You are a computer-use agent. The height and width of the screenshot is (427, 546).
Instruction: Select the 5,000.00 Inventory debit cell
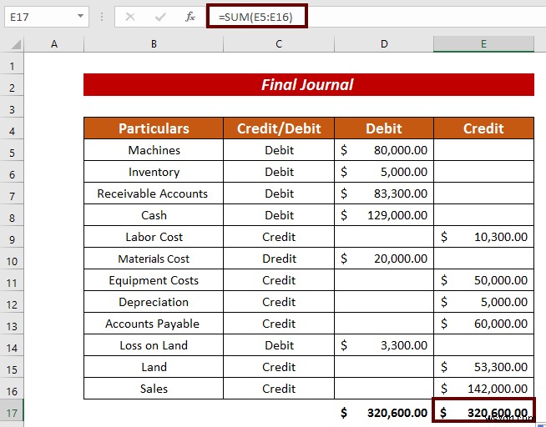tap(384, 172)
